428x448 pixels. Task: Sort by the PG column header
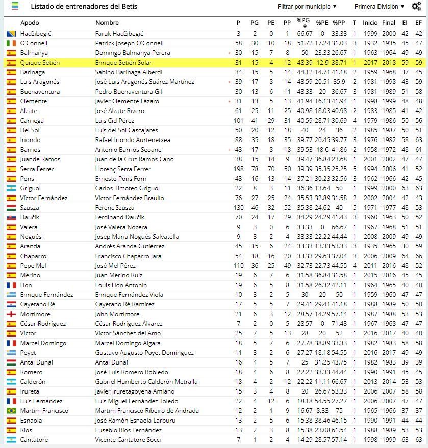255,23
